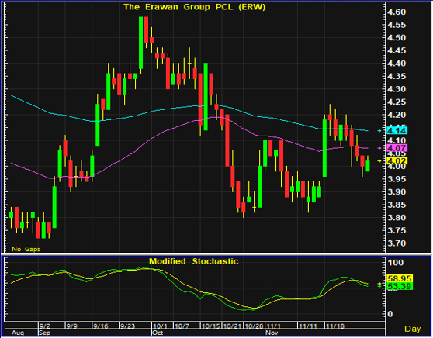
Task: Click the cyan 4.14 moving average value tag
Action: [x=397, y=130]
